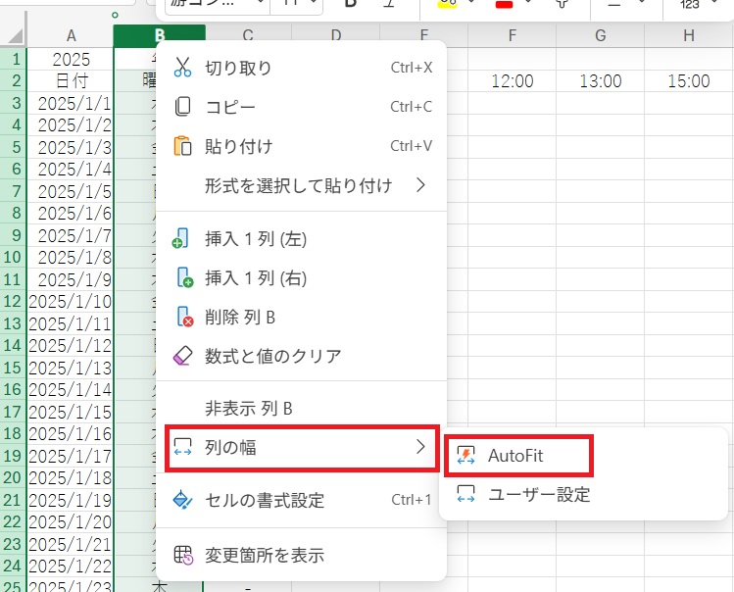Click the Cut scissors icon

(x=182, y=68)
